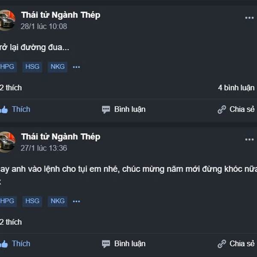Click the thumbs-up icon on the second post

(4, 244)
